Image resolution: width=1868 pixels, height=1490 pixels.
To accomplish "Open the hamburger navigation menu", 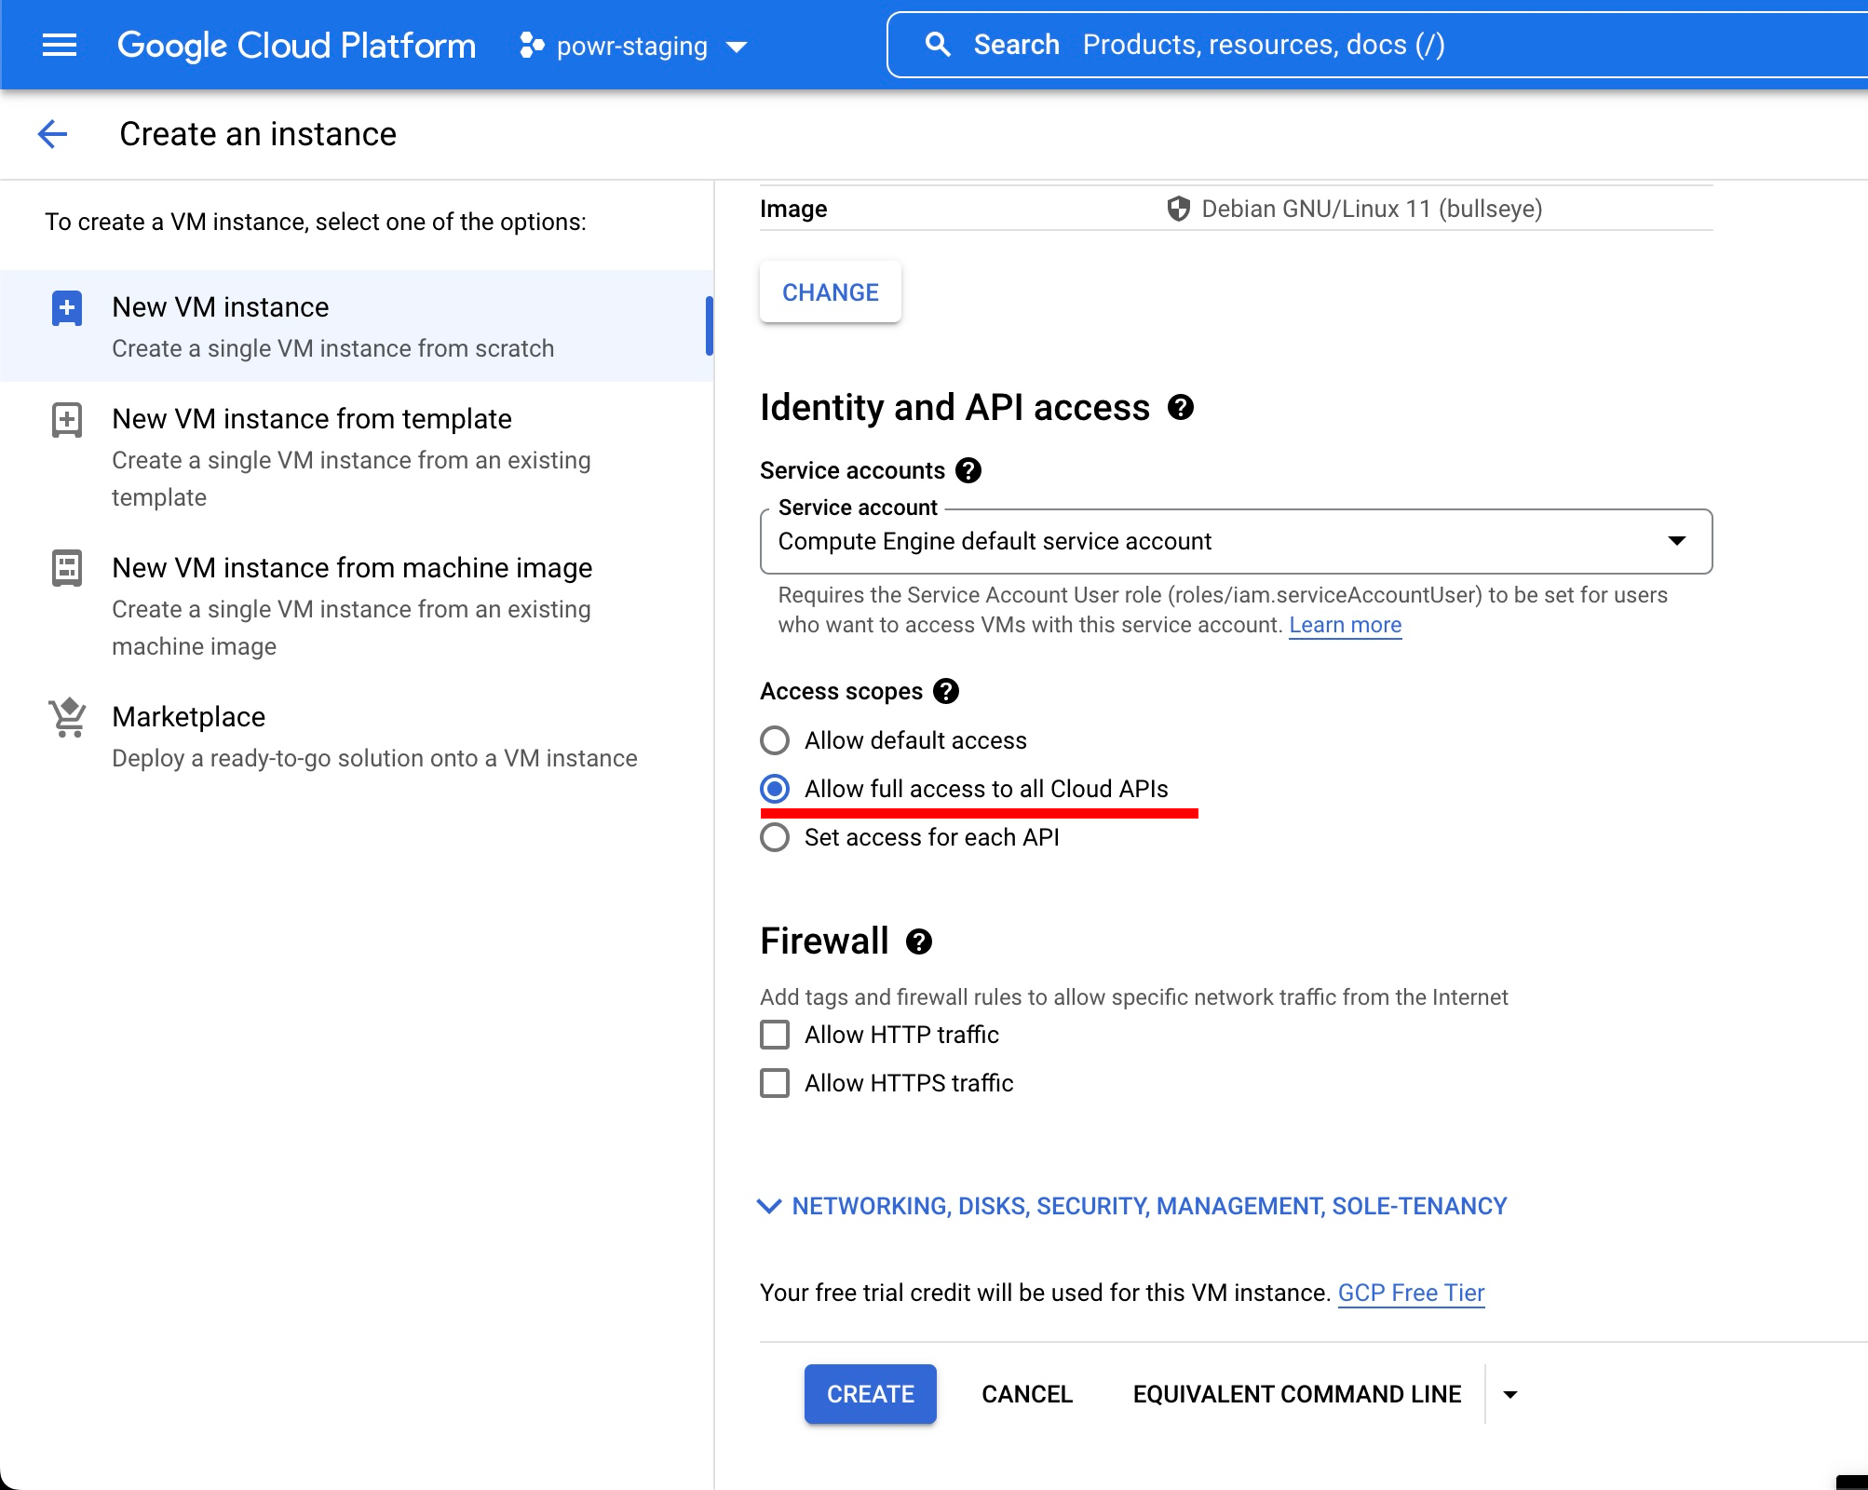I will 60,45.
